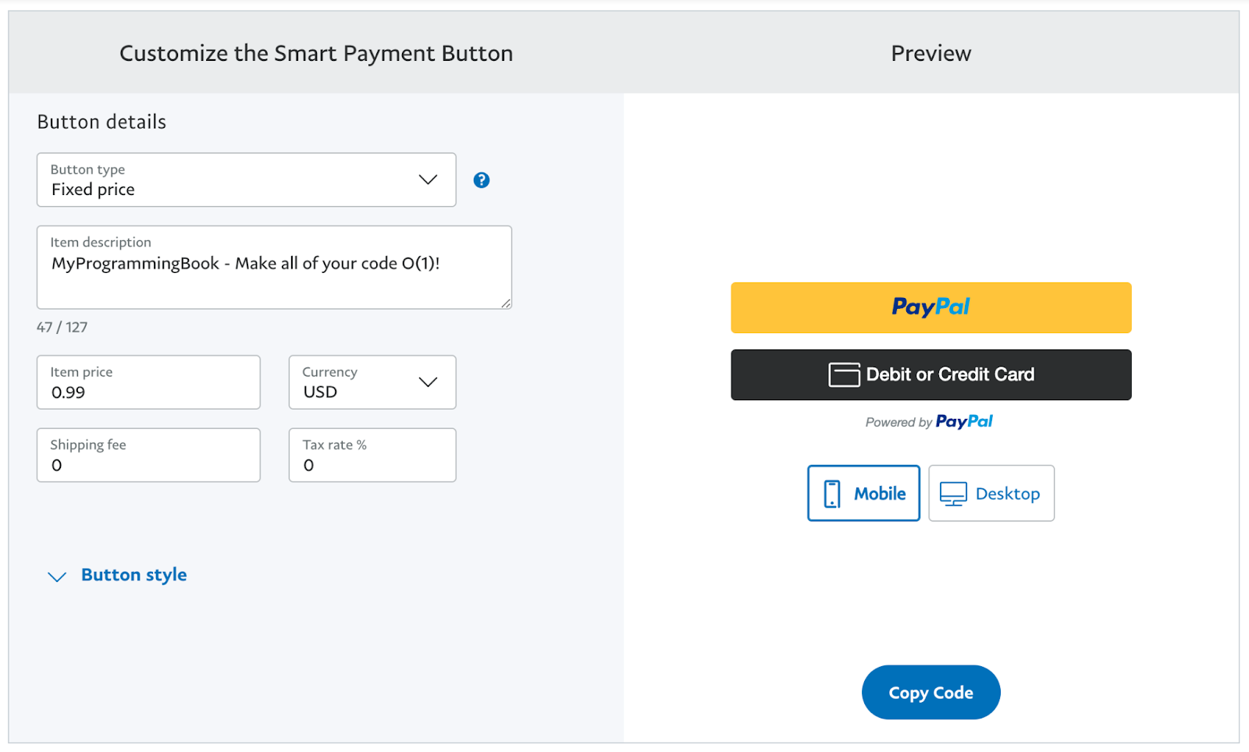Click the Item description resize handle
The width and height of the screenshot is (1249, 752).
pos(506,303)
